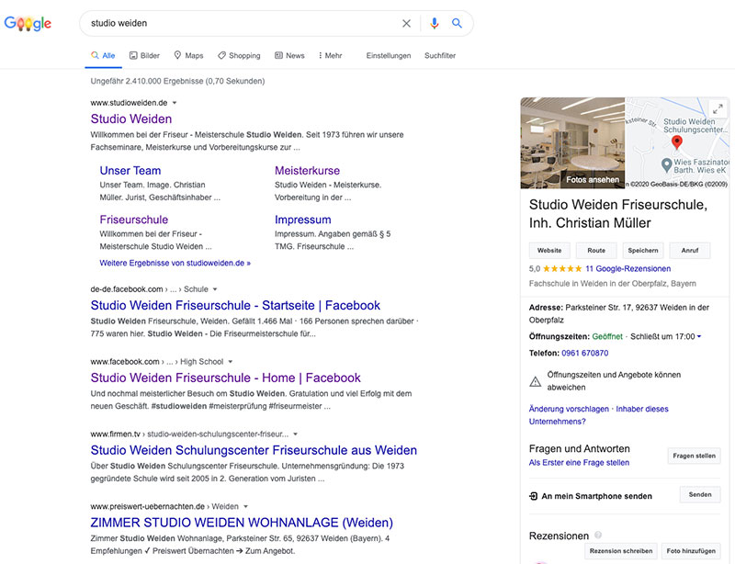Open the map thumbnail of Studio Weiden
Screen dimensions: 735x564
(676, 143)
